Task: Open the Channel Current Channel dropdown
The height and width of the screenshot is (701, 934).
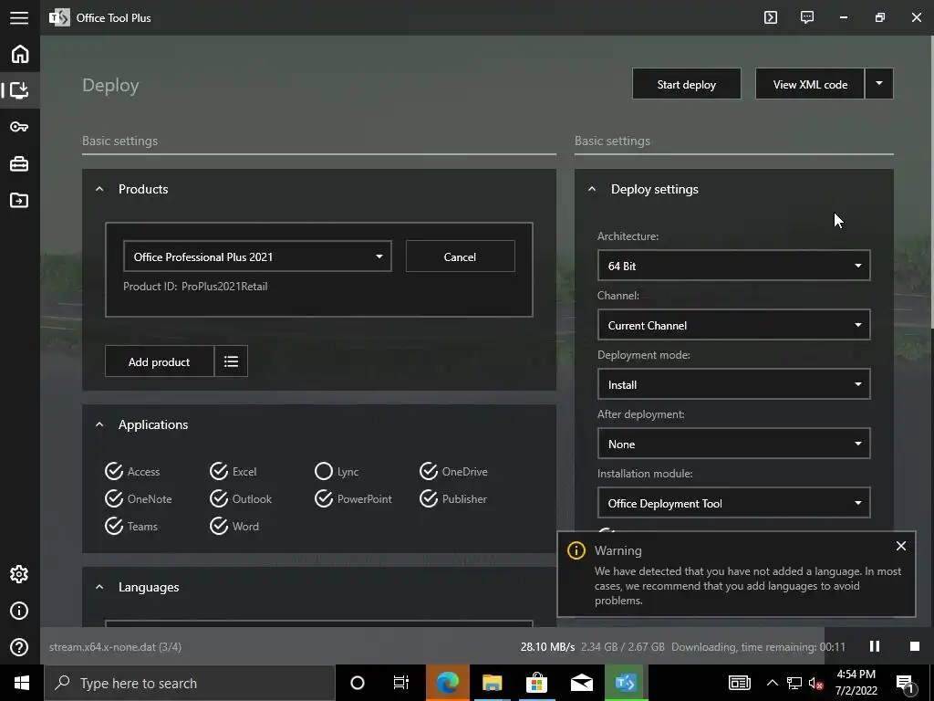Action: coord(734,325)
